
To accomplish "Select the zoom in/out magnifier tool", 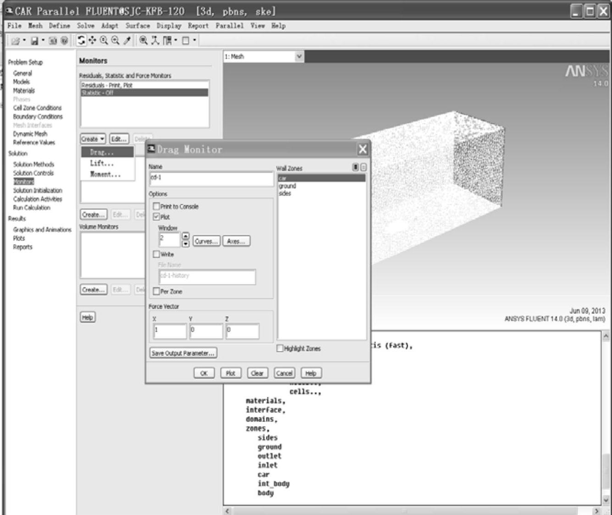I will coord(104,40).
